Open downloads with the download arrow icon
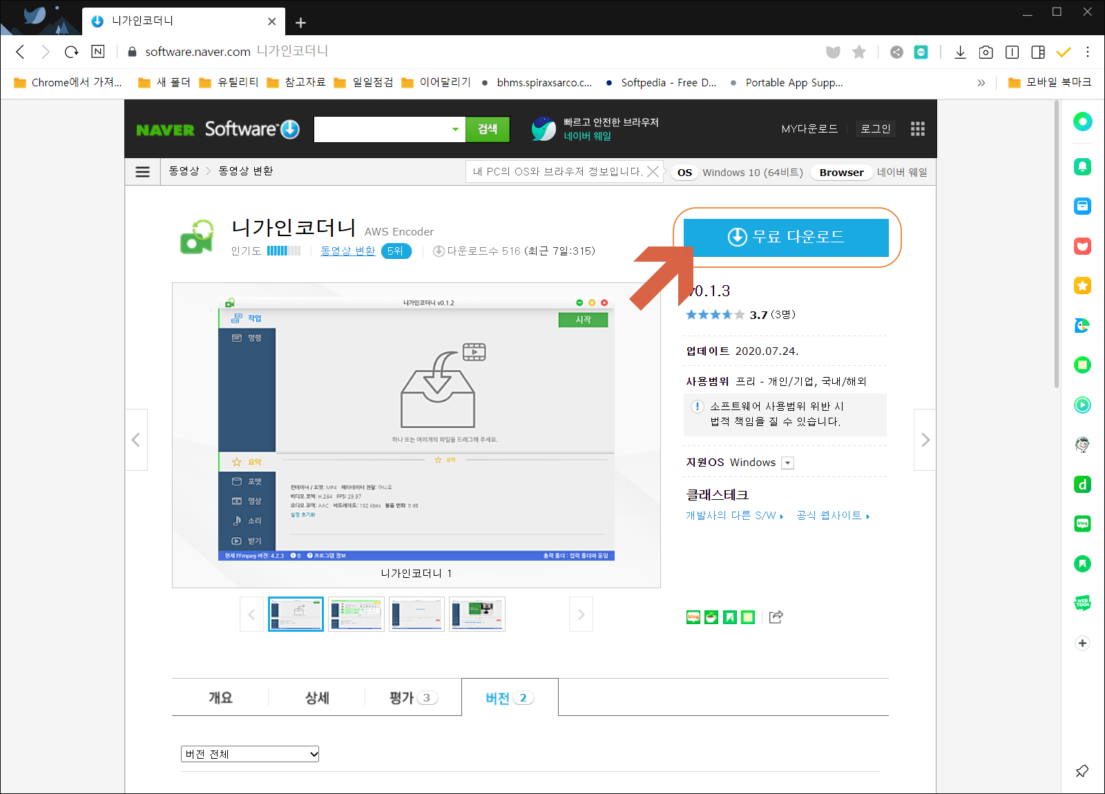The image size is (1105, 794). (x=960, y=52)
